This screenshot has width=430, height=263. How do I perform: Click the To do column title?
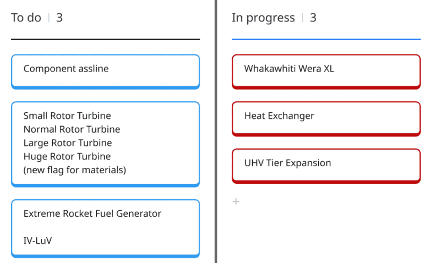[x=26, y=18]
